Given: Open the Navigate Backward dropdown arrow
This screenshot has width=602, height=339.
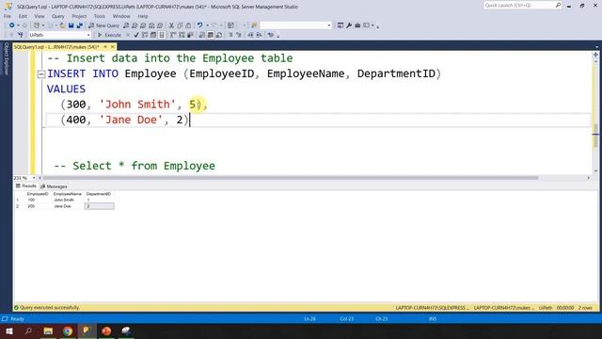Looking at the screenshot, I should [x=18, y=25].
